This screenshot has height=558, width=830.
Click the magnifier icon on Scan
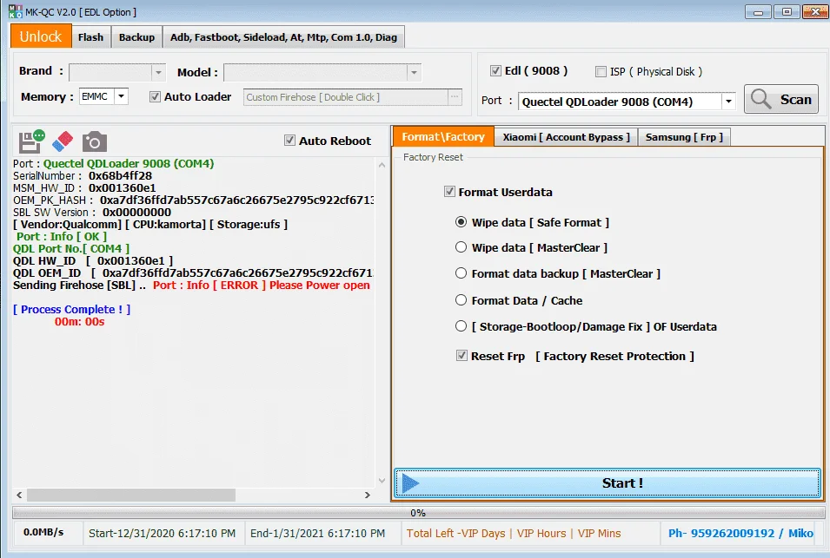click(761, 99)
